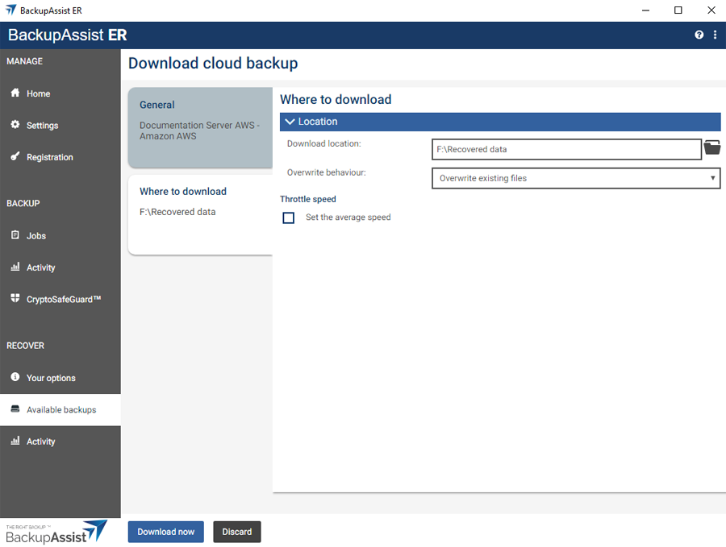Collapse the Location section chevron
The image size is (726, 547).
click(290, 122)
